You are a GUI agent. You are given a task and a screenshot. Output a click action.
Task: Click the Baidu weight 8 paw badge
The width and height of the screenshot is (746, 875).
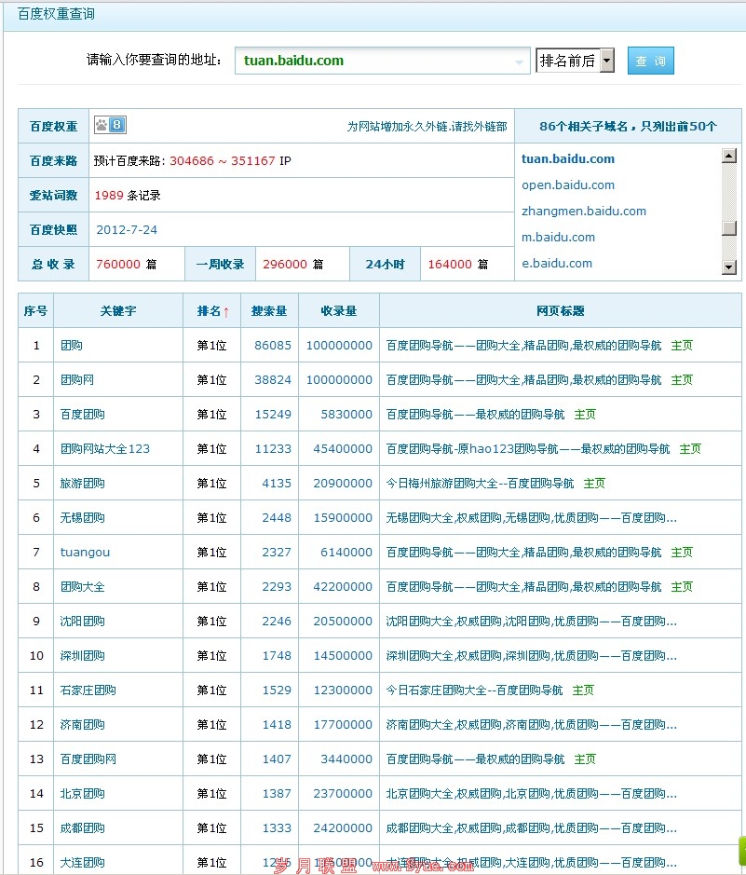click(x=111, y=125)
